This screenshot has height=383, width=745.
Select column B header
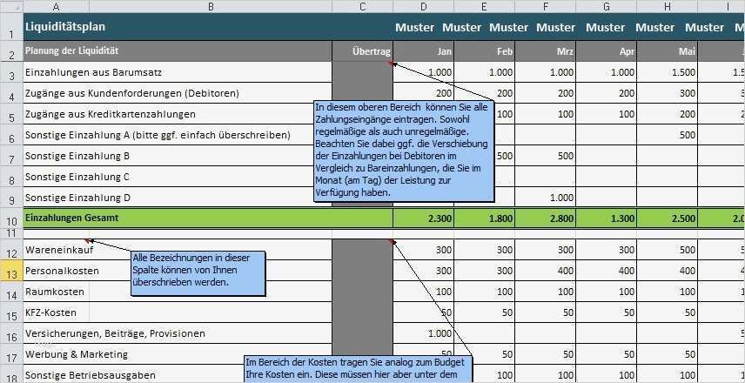pyautogui.click(x=211, y=6)
